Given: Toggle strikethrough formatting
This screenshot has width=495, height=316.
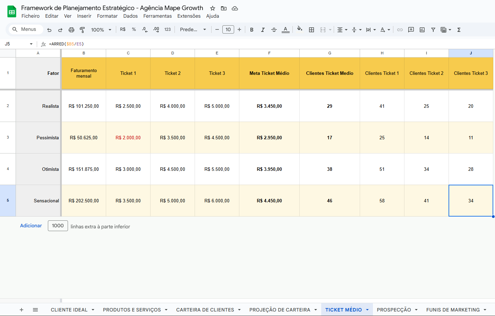Looking at the screenshot, I should (274, 30).
